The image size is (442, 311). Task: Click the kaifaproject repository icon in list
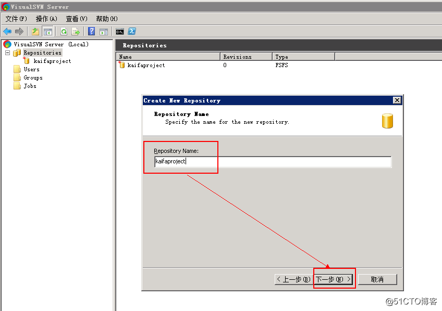point(121,65)
